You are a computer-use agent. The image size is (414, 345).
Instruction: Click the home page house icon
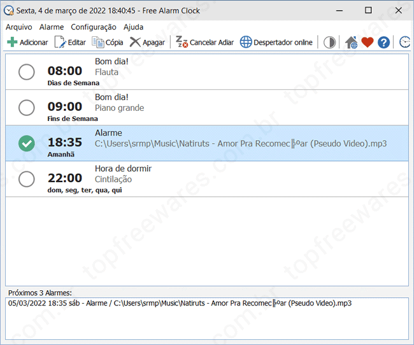pyautogui.click(x=351, y=42)
